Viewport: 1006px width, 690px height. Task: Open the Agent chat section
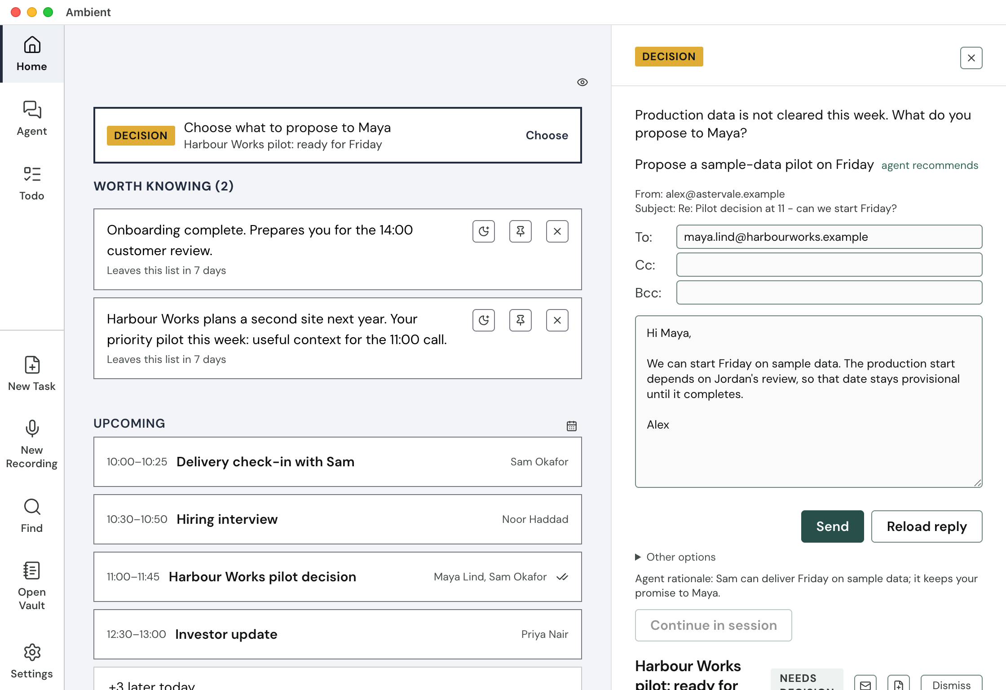tap(32, 119)
